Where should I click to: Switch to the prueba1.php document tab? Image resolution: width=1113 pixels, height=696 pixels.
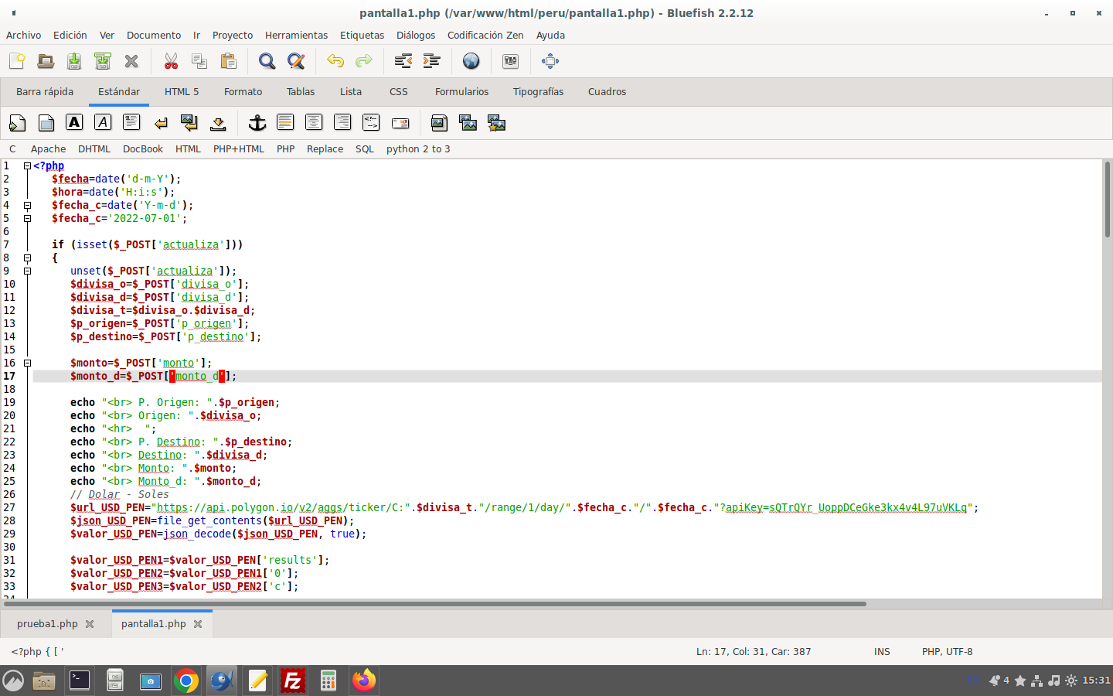(47, 624)
